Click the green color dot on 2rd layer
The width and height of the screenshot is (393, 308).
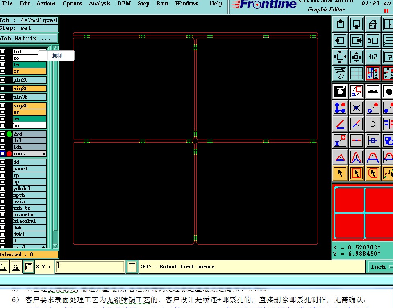9,134
